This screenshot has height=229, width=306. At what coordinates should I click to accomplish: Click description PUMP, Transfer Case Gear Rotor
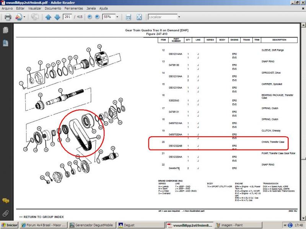(x=278, y=153)
